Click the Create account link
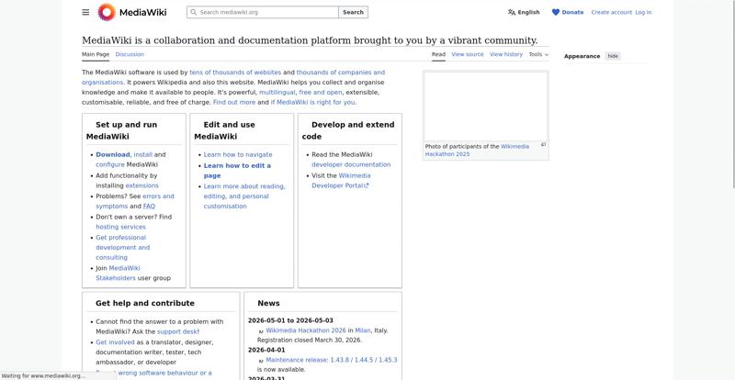The image size is (735, 380). point(611,12)
